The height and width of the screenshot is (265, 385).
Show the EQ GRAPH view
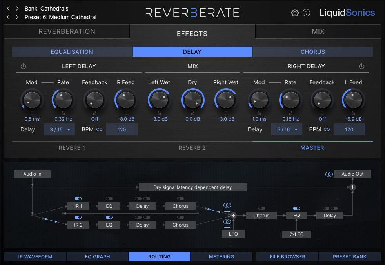(98, 257)
